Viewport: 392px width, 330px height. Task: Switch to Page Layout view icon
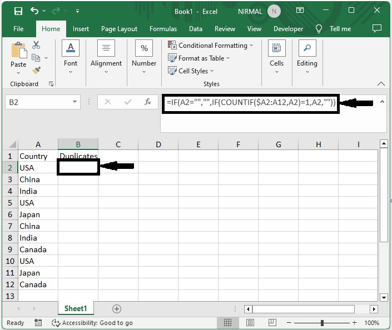[250, 323]
